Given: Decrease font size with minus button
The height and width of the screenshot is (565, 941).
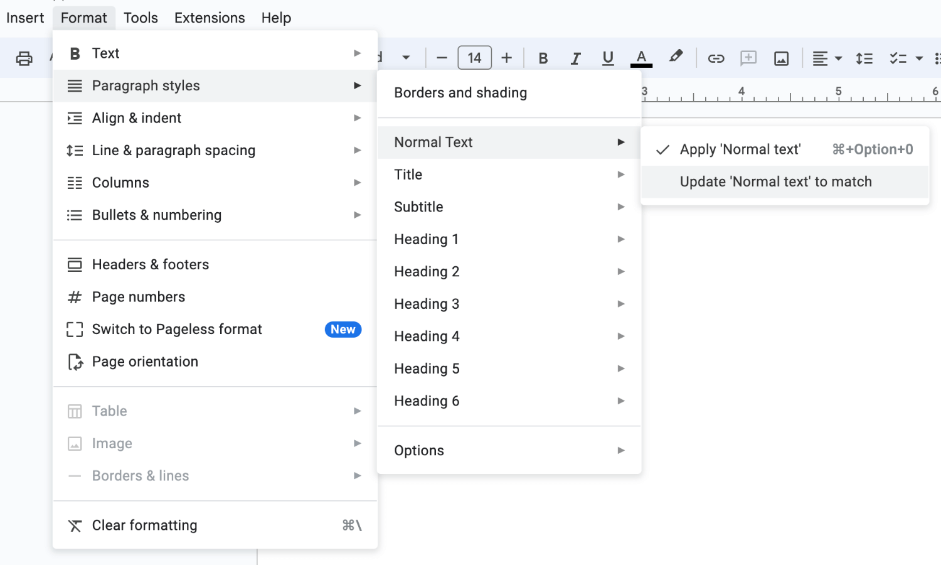Looking at the screenshot, I should pos(442,58).
